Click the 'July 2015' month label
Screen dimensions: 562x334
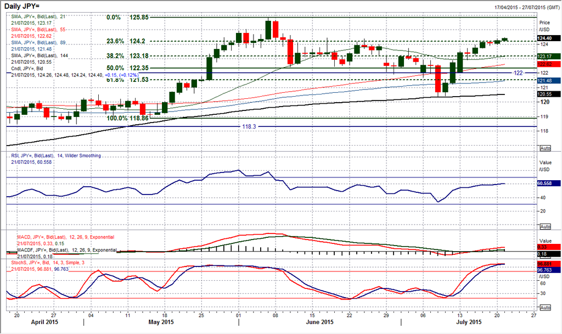click(469, 322)
